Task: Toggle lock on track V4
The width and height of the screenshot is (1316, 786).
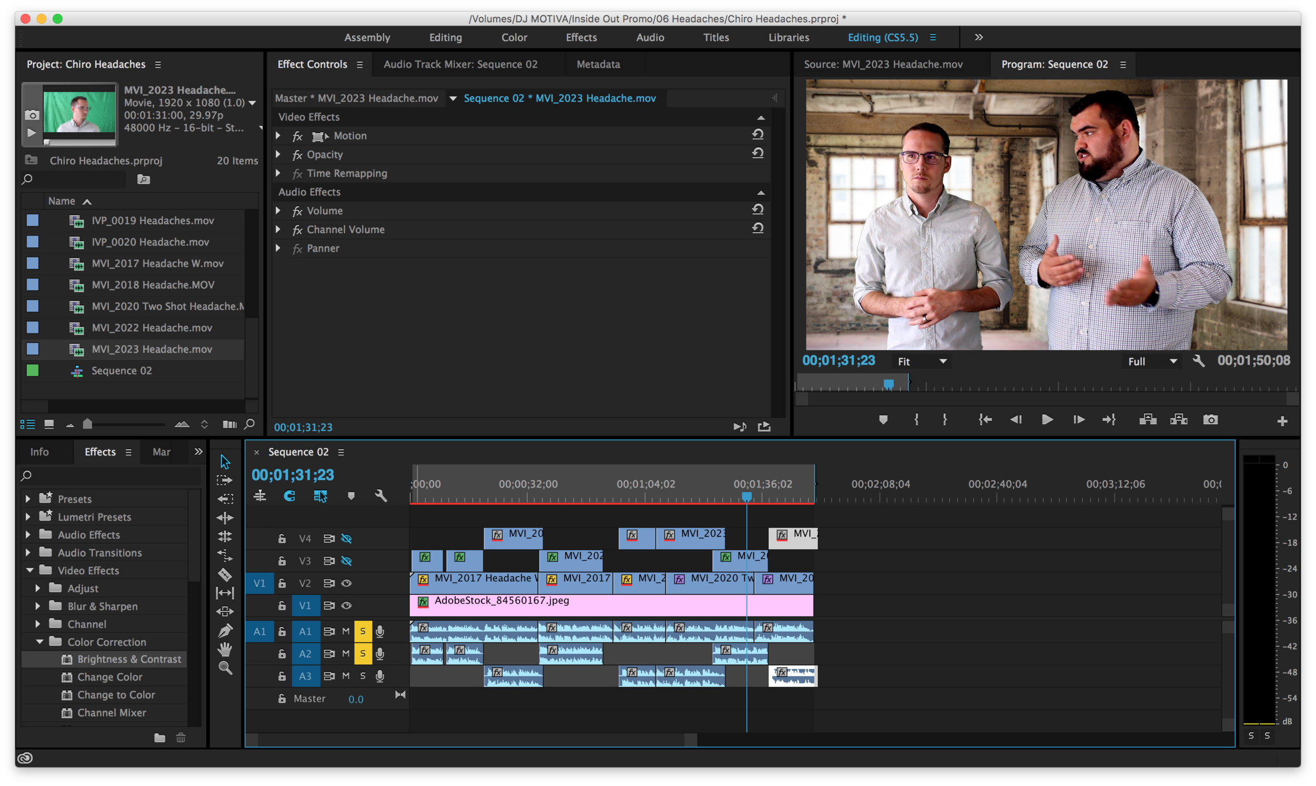Action: (282, 539)
